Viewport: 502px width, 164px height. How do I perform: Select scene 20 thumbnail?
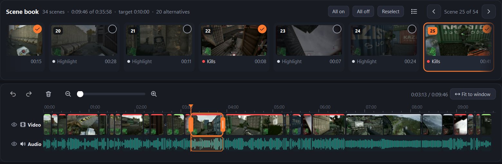click(x=84, y=40)
